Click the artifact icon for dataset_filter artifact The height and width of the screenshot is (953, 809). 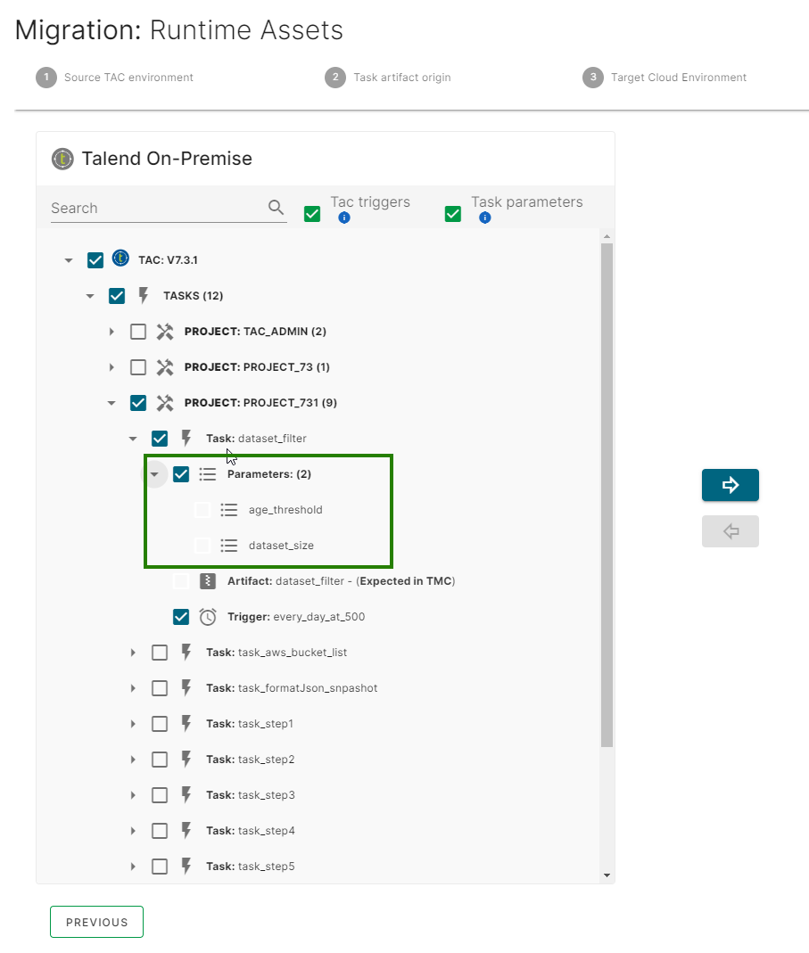point(207,580)
